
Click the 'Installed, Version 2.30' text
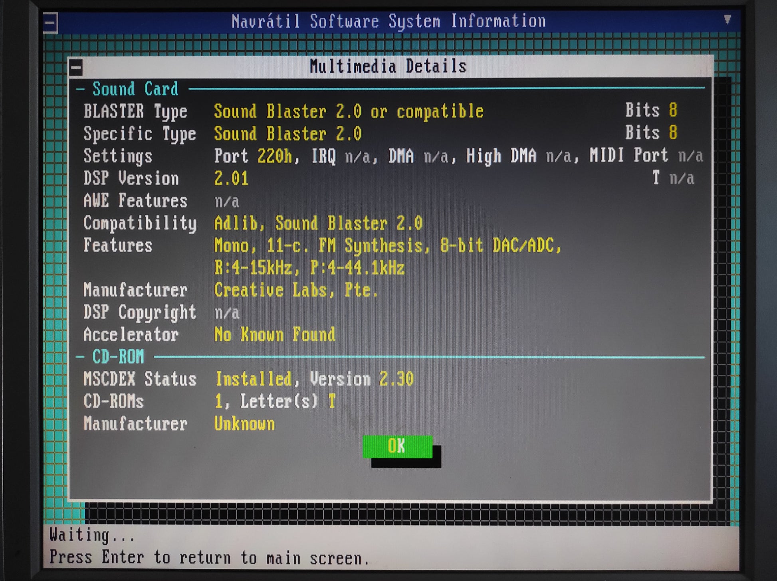coord(314,379)
